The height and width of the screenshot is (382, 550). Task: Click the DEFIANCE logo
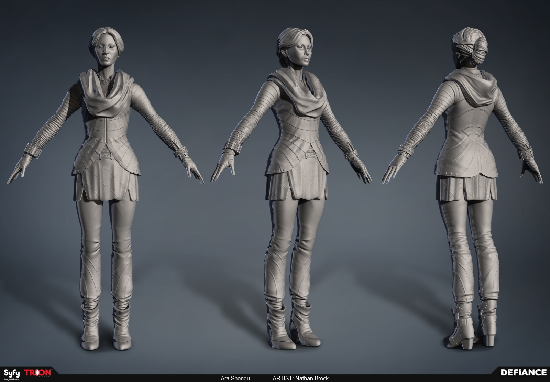tap(524, 372)
